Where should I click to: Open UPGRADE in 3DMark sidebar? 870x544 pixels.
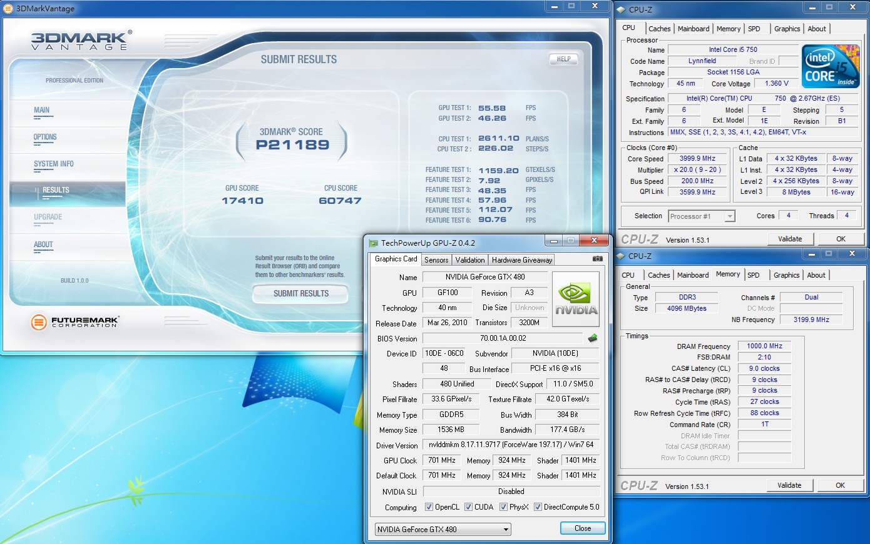click(48, 218)
